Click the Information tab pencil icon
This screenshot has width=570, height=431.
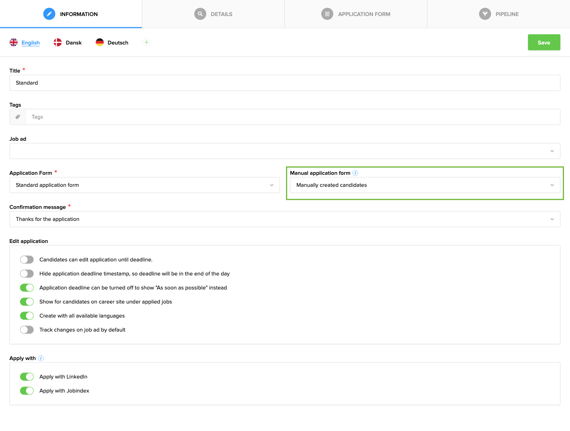49,14
